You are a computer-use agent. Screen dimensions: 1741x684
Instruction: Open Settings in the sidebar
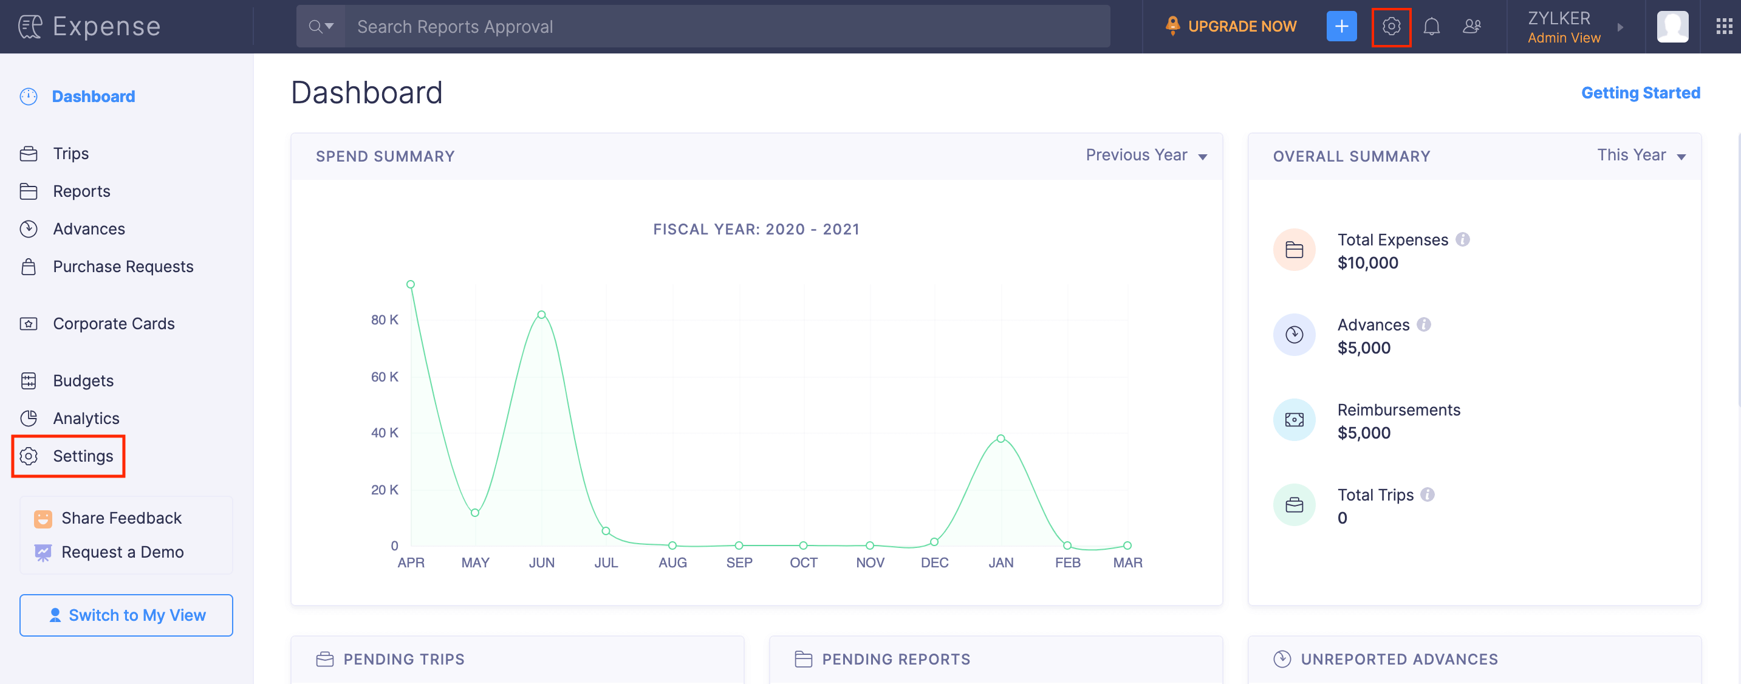point(83,456)
